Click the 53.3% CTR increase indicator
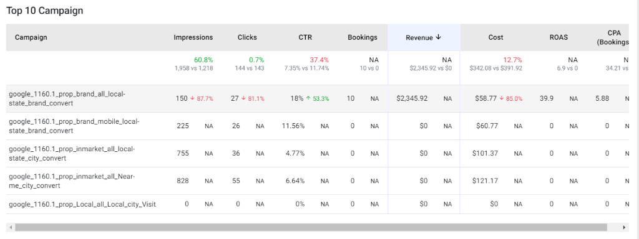 click(318, 99)
